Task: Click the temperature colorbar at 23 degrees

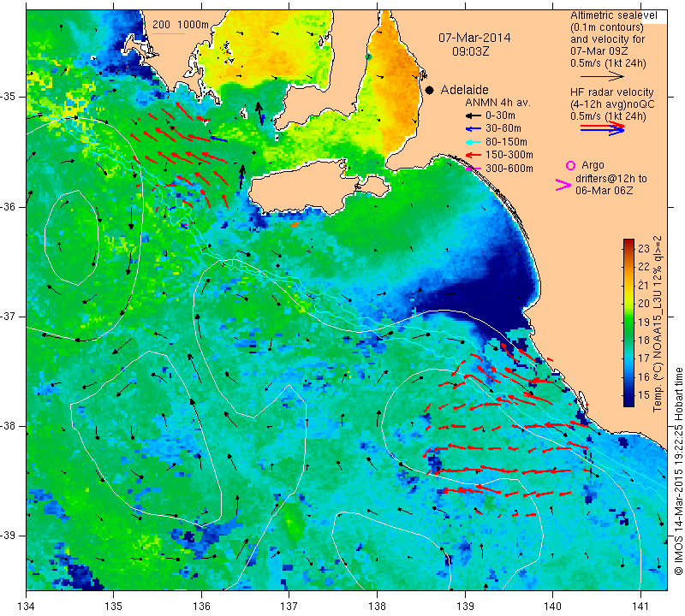Action: pyautogui.click(x=628, y=248)
